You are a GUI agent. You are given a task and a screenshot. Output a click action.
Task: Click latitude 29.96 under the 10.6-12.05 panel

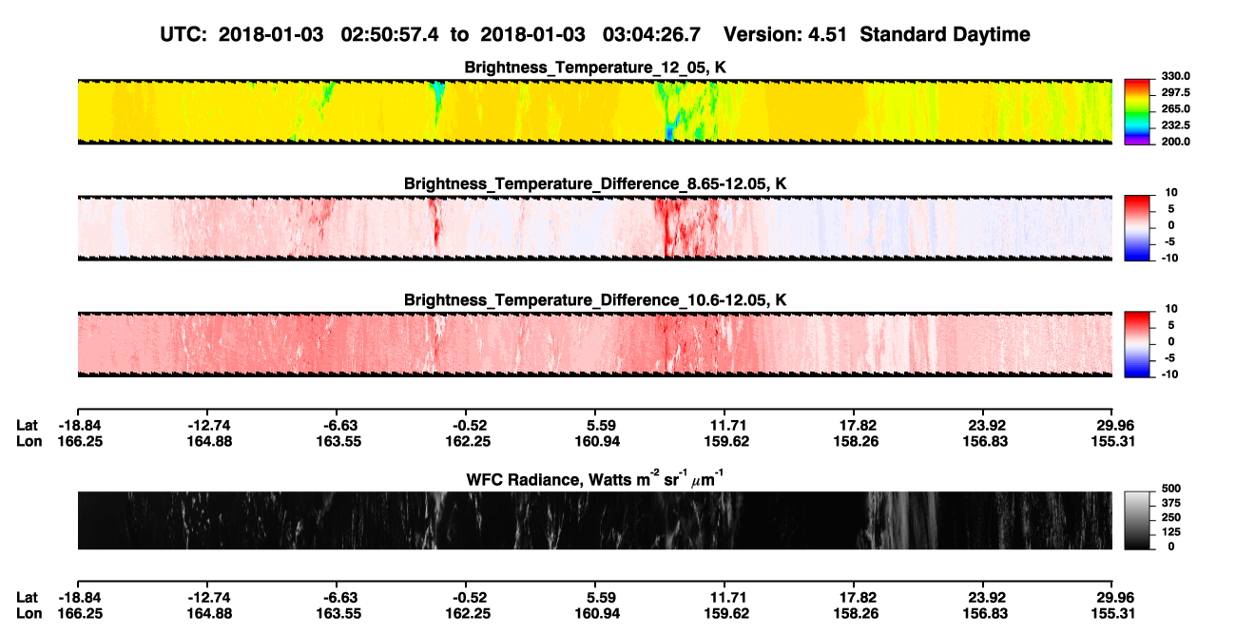pyautogui.click(x=1116, y=426)
